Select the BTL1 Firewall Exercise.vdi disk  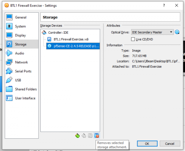pos(73,39)
